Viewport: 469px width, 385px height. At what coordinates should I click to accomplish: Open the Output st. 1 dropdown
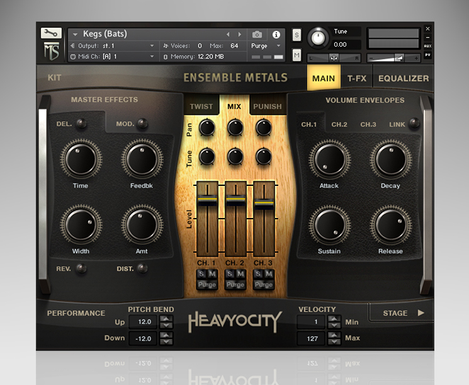[152, 46]
